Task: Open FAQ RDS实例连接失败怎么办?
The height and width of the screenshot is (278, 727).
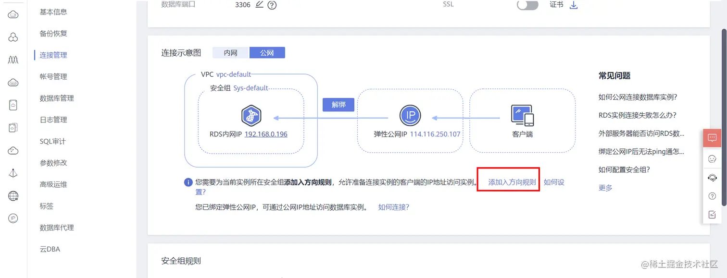Action: (638, 115)
